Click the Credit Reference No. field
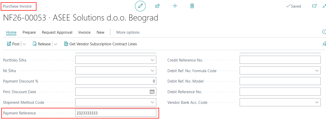The height and width of the screenshot is (120, 326). coord(280,60)
